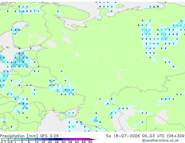Viewport: 185px width, 143px height.
Task: Click the '35' legend scale label
Action: [x=70, y=142]
